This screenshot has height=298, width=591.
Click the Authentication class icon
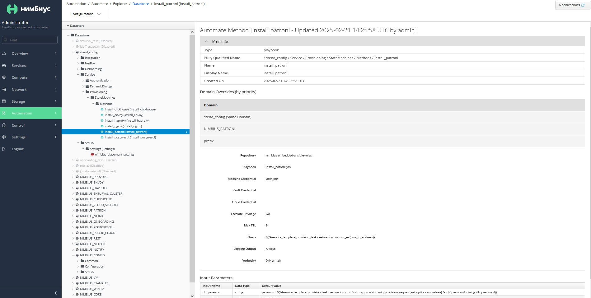click(87, 80)
